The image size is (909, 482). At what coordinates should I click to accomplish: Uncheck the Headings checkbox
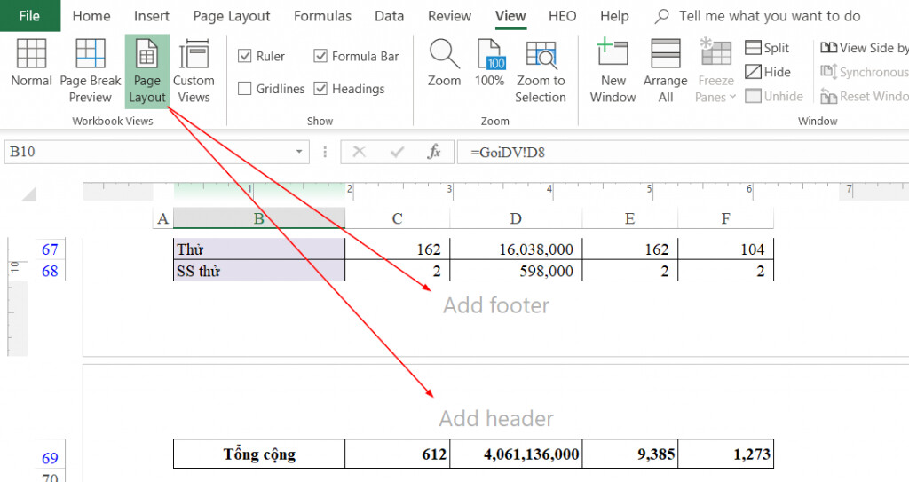(320, 88)
